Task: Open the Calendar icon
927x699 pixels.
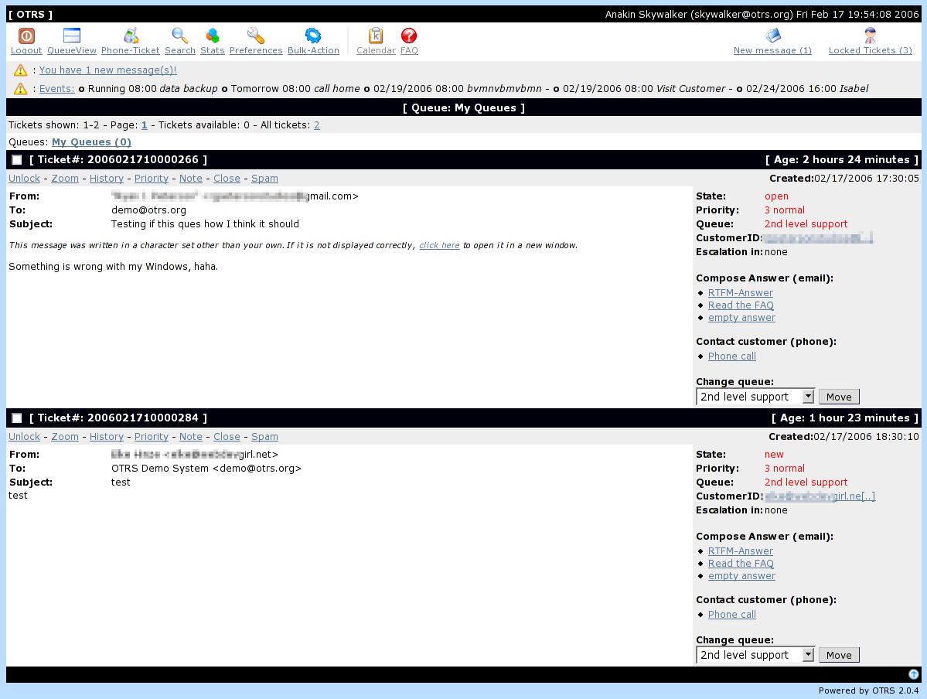Action: pyautogui.click(x=376, y=36)
